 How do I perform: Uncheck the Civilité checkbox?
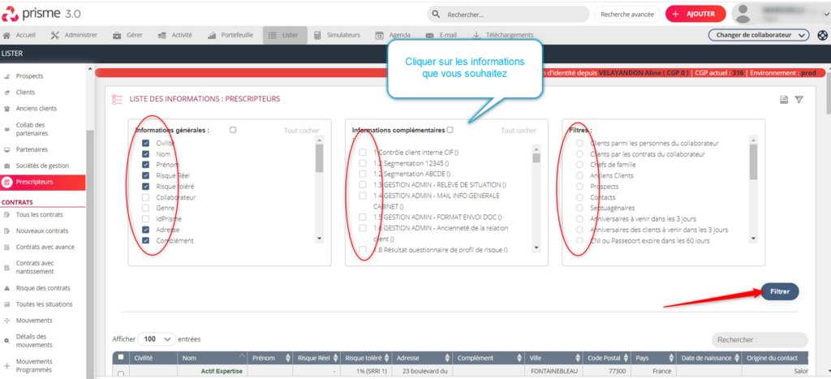pos(145,143)
